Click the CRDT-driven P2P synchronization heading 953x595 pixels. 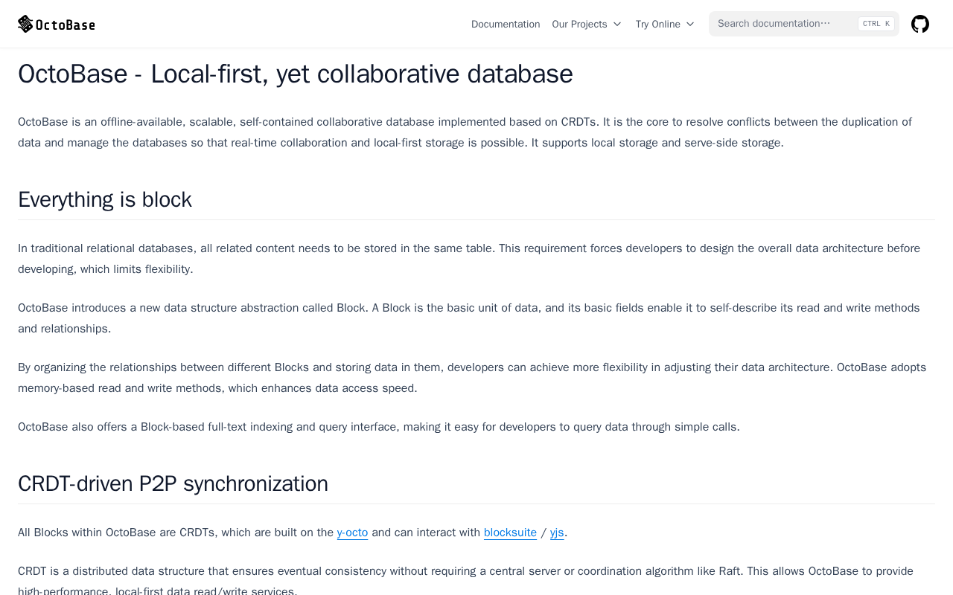point(173,483)
